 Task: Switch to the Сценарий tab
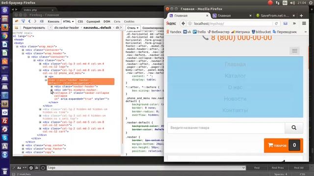93,22
